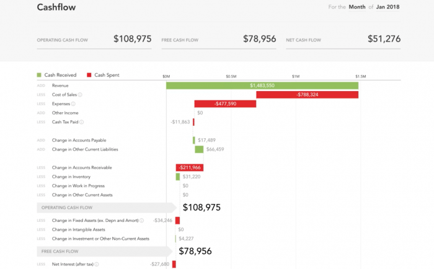Screen dimensions: 434x269
Task: Select the red Expenses bar -$477,590
Action: click(225, 104)
